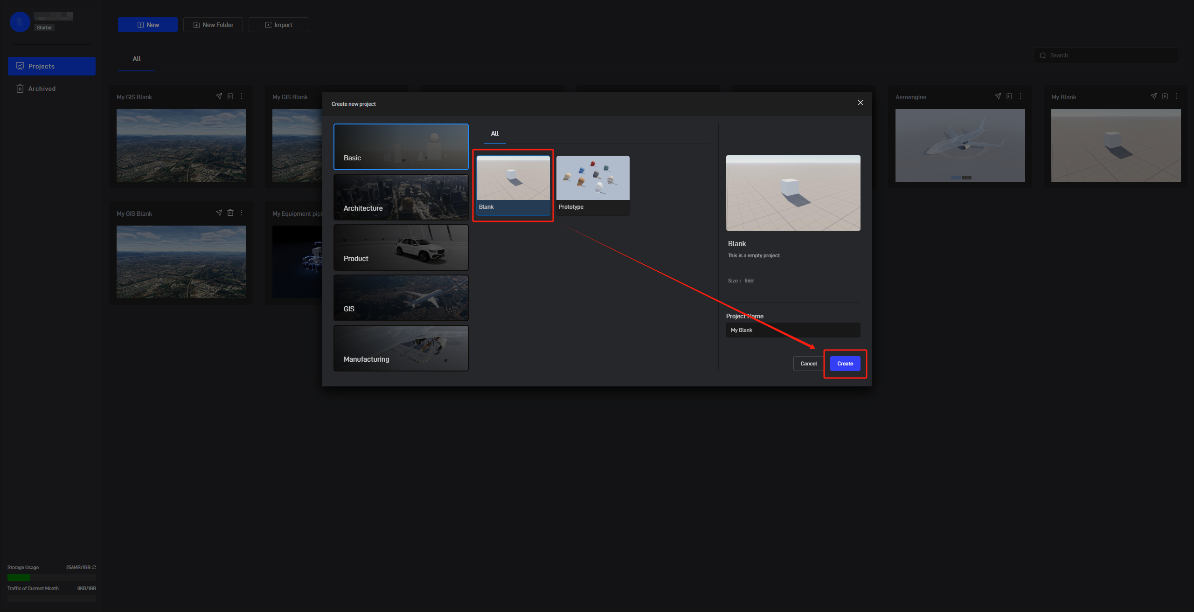Screen dimensions: 1194x612
Task: Click trash icon on bottom-row My GIS Blank card
Action: pos(230,213)
